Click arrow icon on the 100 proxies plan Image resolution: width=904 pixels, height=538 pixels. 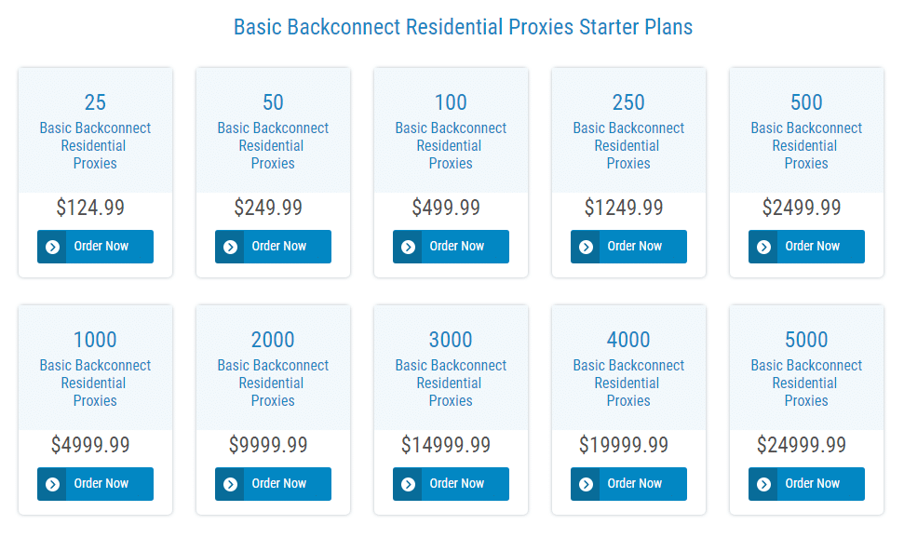point(408,248)
